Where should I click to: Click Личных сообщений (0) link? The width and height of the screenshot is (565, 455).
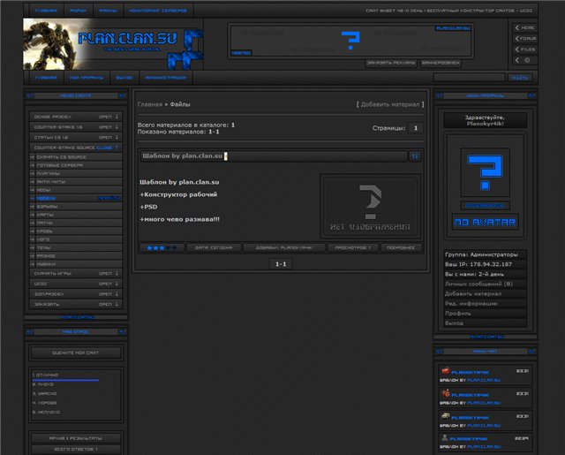478,284
